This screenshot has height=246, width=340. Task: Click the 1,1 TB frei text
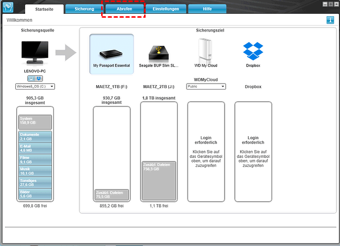(159, 206)
